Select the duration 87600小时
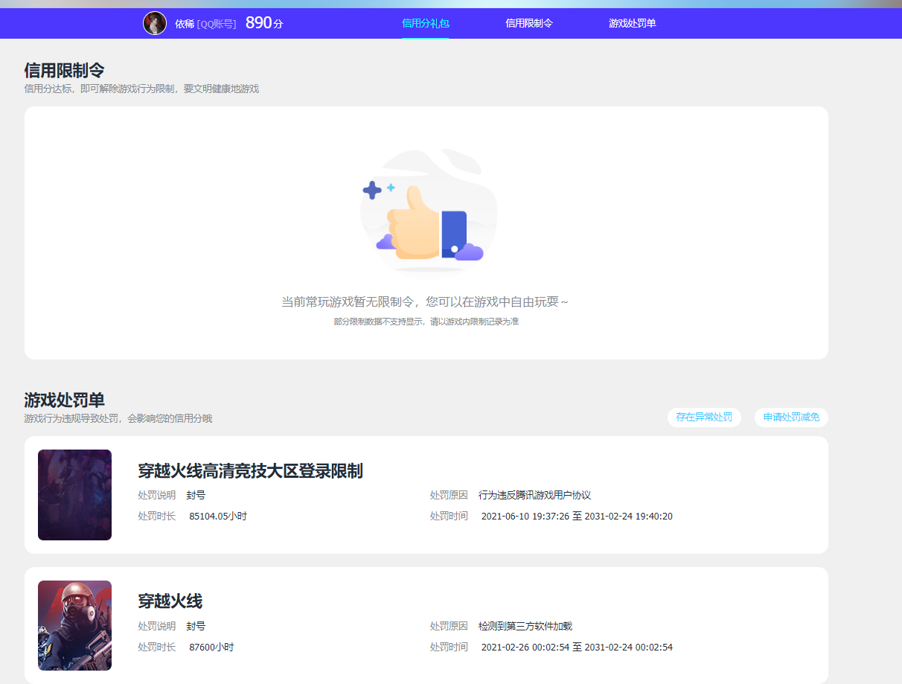Screen dimensions: 902x684 (211, 647)
